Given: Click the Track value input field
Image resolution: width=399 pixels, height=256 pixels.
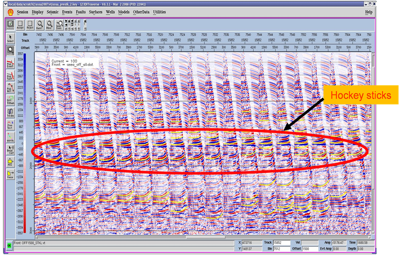Looking at the screenshot, I should tap(281, 242).
